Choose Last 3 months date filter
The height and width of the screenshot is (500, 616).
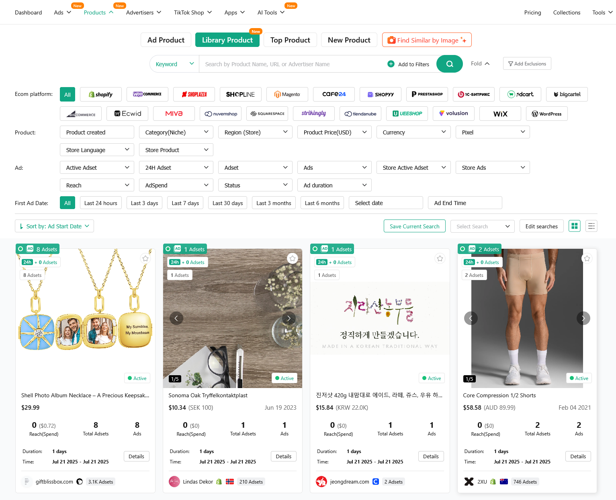pos(274,203)
